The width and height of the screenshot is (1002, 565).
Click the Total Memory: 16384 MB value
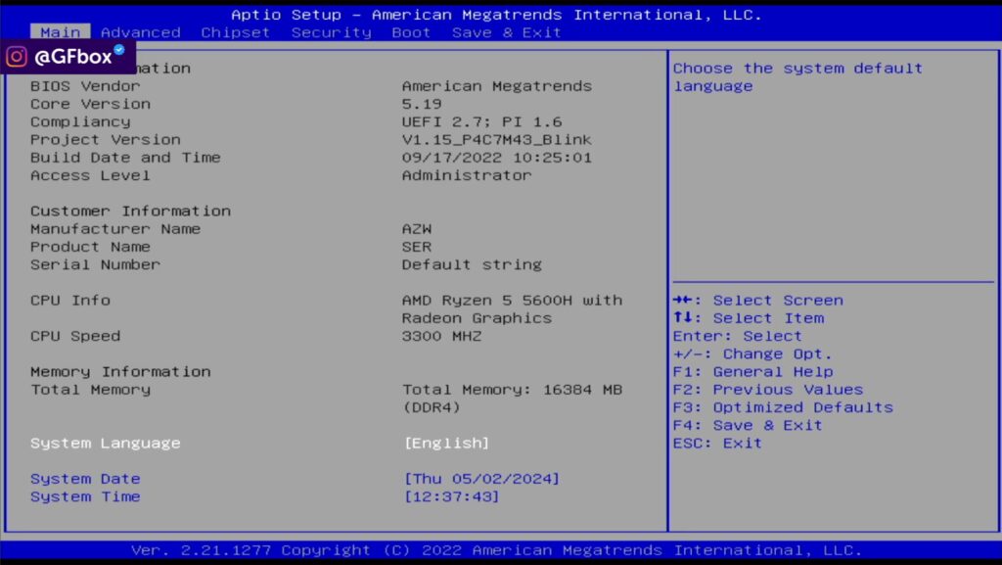[512, 390]
